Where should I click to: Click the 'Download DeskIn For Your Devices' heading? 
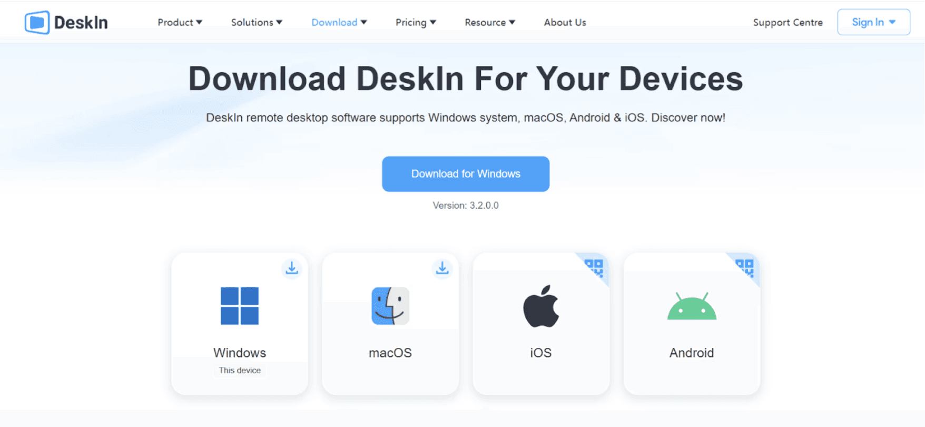[466, 79]
